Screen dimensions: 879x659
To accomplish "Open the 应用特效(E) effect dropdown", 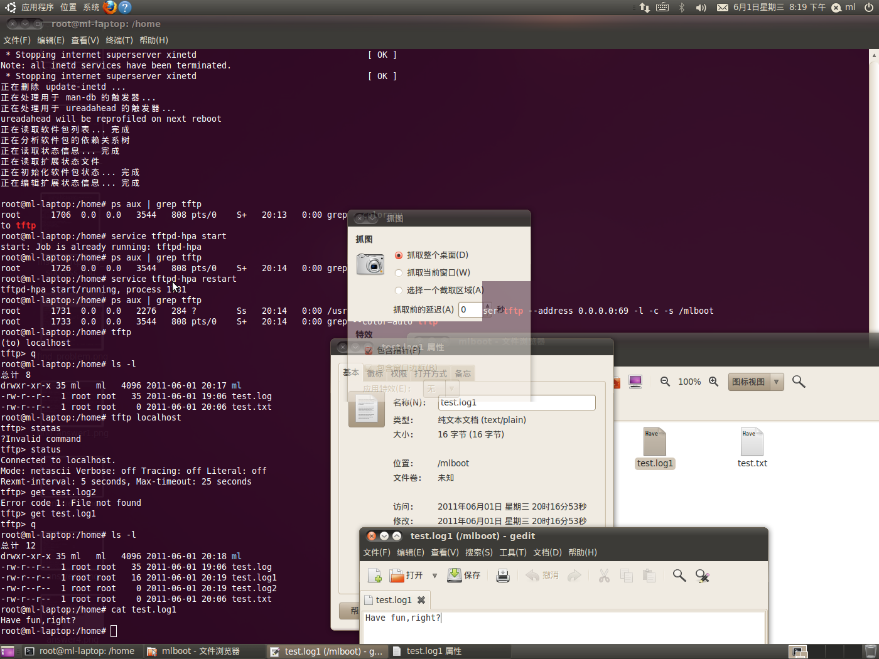I will (440, 389).
